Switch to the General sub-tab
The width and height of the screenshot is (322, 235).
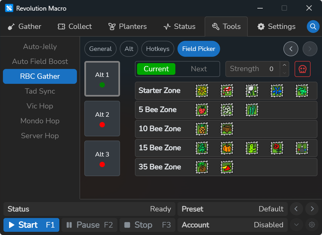tap(100, 49)
